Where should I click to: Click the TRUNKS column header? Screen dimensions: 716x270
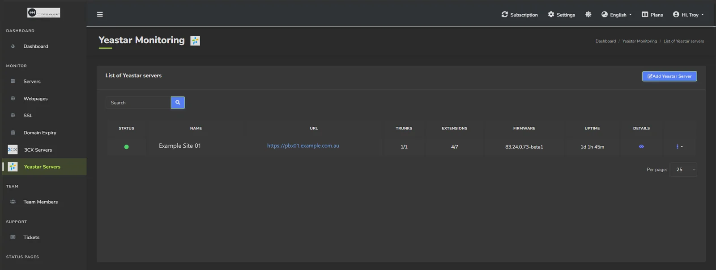[404, 129]
